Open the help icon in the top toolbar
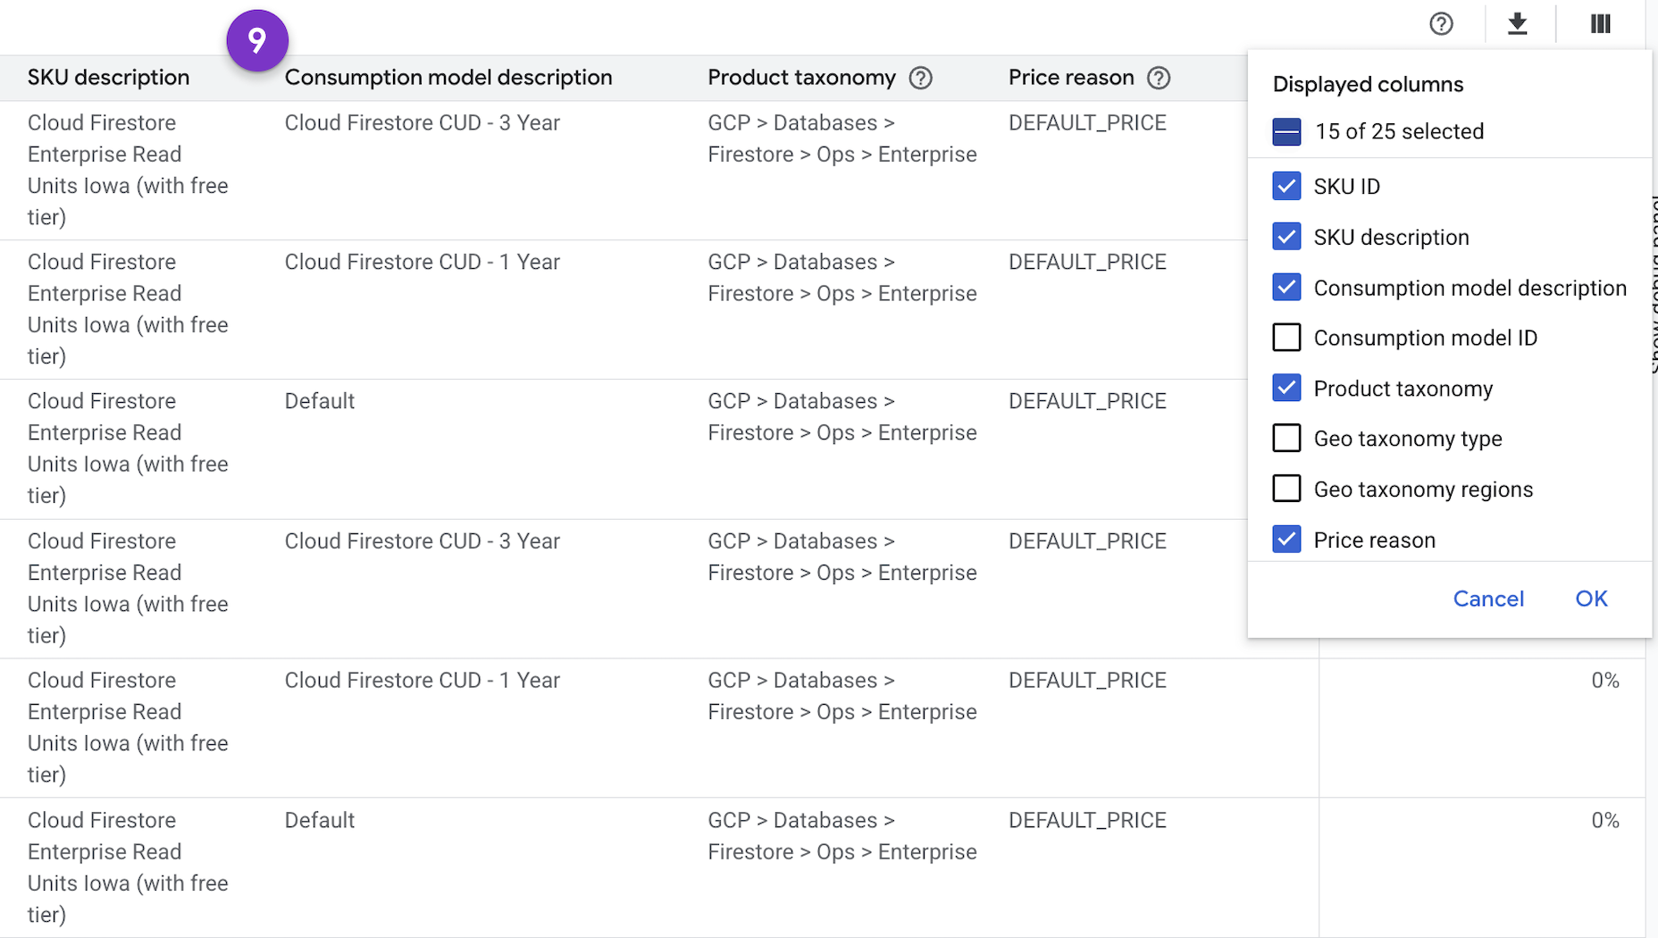This screenshot has width=1658, height=938. 1440,24
